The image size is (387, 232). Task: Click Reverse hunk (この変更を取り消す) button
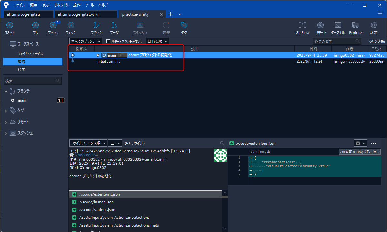coord(359,152)
